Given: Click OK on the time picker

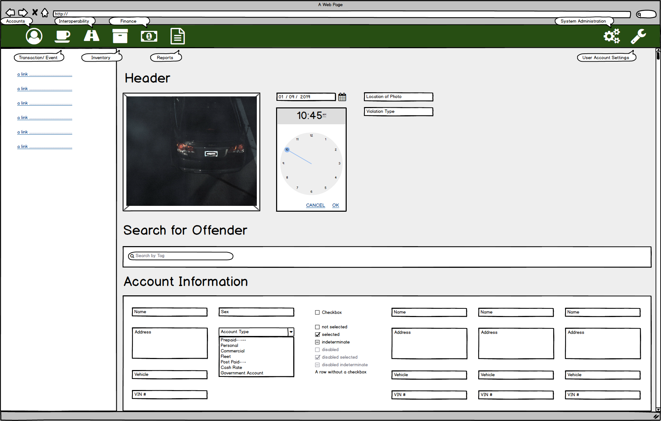Looking at the screenshot, I should 336,205.
